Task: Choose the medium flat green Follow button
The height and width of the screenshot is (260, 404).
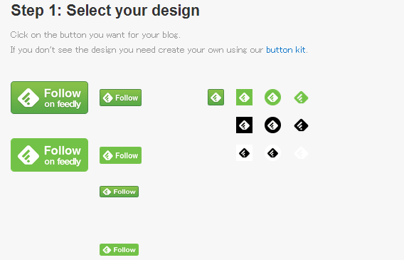Action: pyautogui.click(x=121, y=155)
